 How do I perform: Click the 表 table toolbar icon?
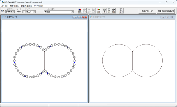click(104, 11)
